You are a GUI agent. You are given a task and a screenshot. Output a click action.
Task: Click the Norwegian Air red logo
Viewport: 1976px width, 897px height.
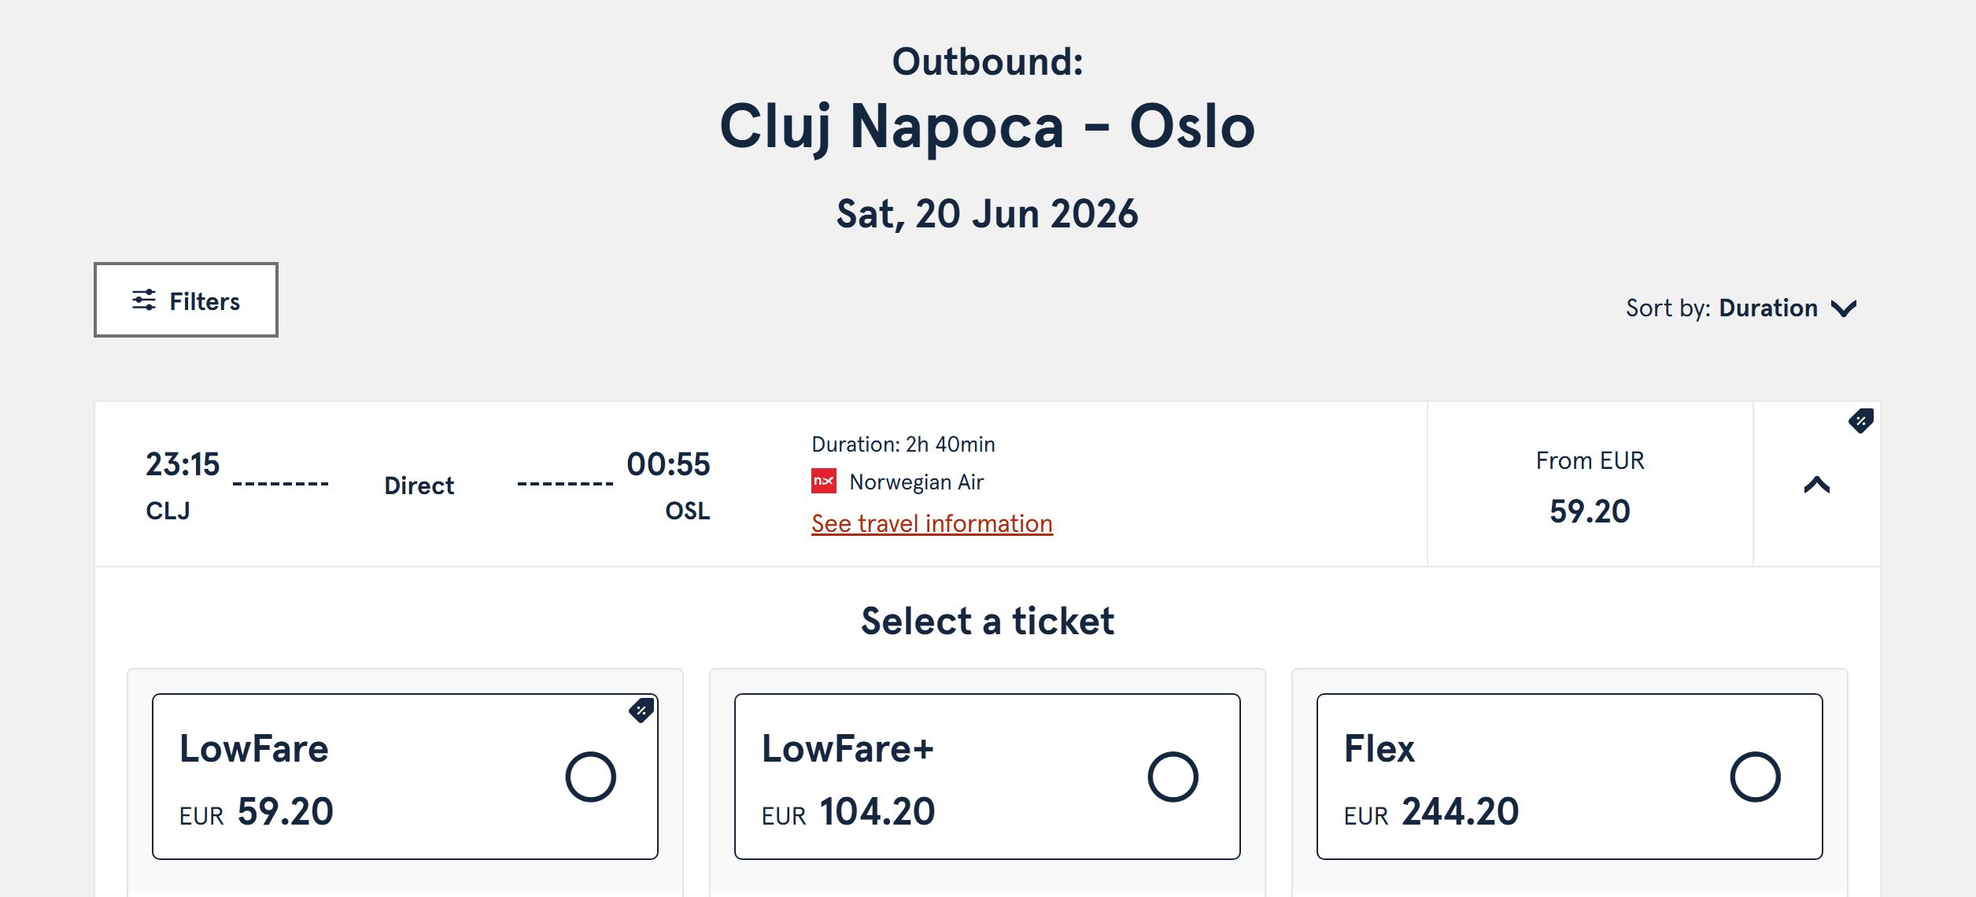pos(823,482)
